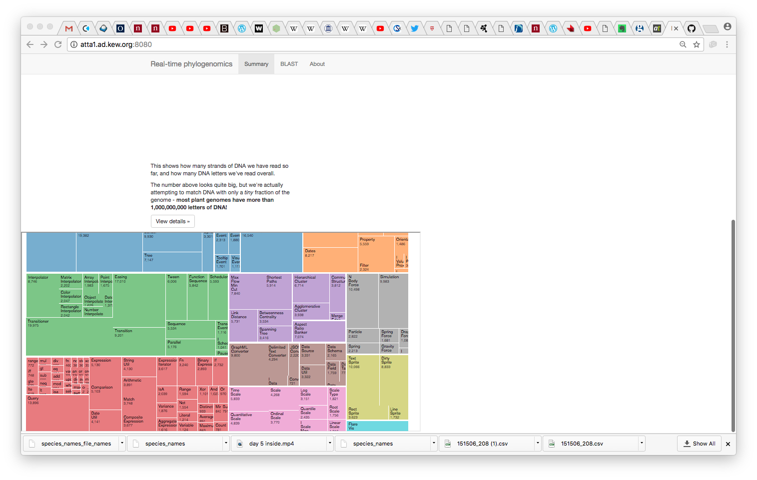757x480 pixels.
Task: Click the zoom magnifier icon in address bar
Action: pos(683,44)
